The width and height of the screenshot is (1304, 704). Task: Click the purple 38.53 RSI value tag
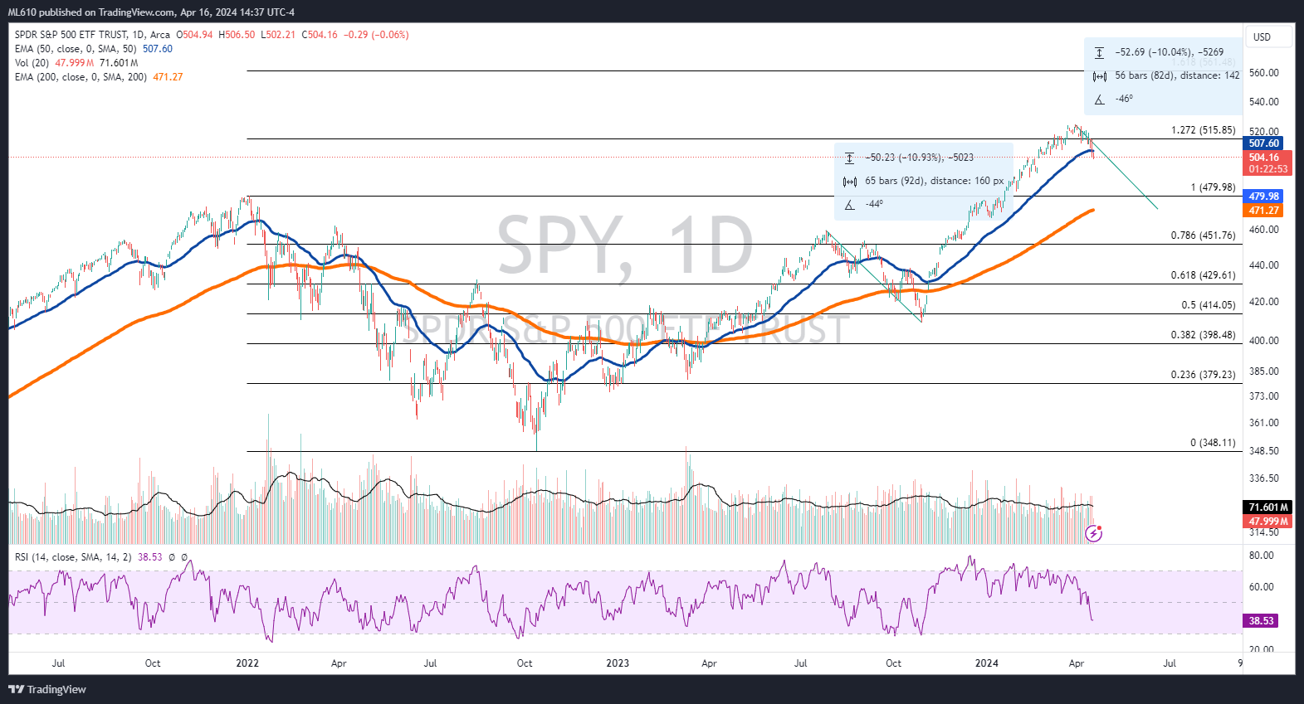click(x=1261, y=621)
